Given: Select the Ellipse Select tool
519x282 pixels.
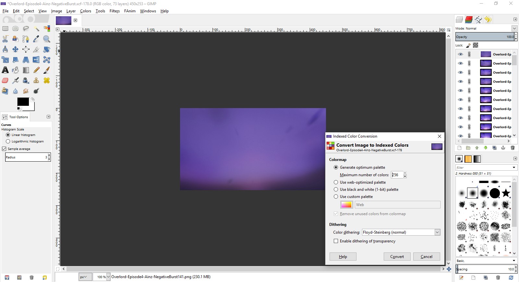Looking at the screenshot, I should [x=16, y=29].
